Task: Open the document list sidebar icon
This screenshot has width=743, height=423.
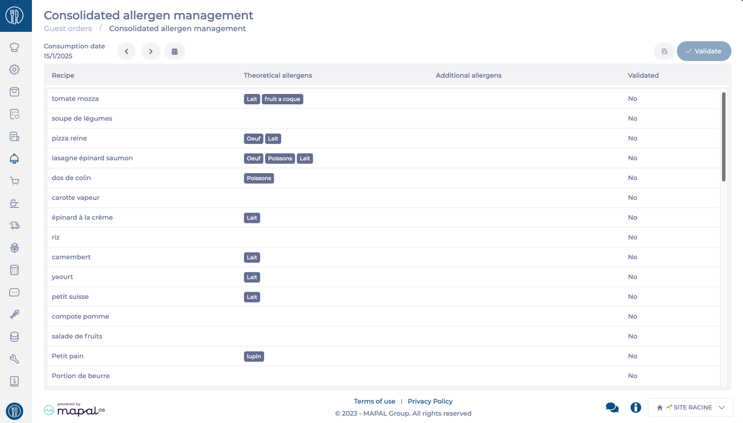Action: tap(15, 136)
